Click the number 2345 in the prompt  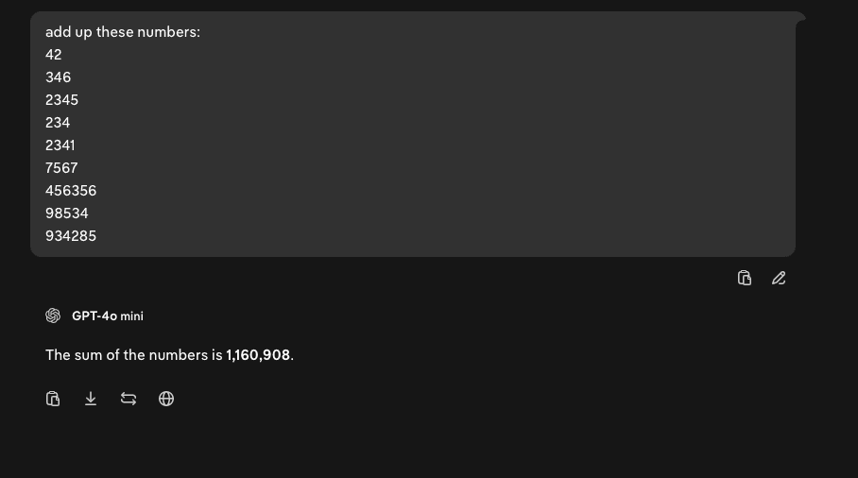62,100
